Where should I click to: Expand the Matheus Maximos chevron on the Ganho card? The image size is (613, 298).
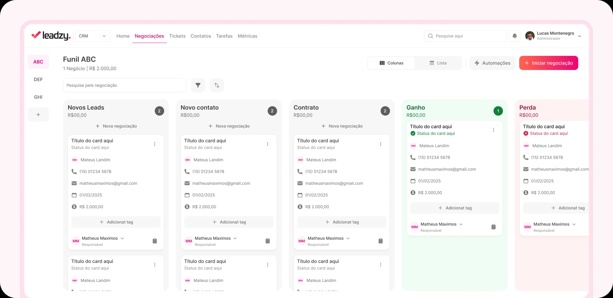click(461, 224)
